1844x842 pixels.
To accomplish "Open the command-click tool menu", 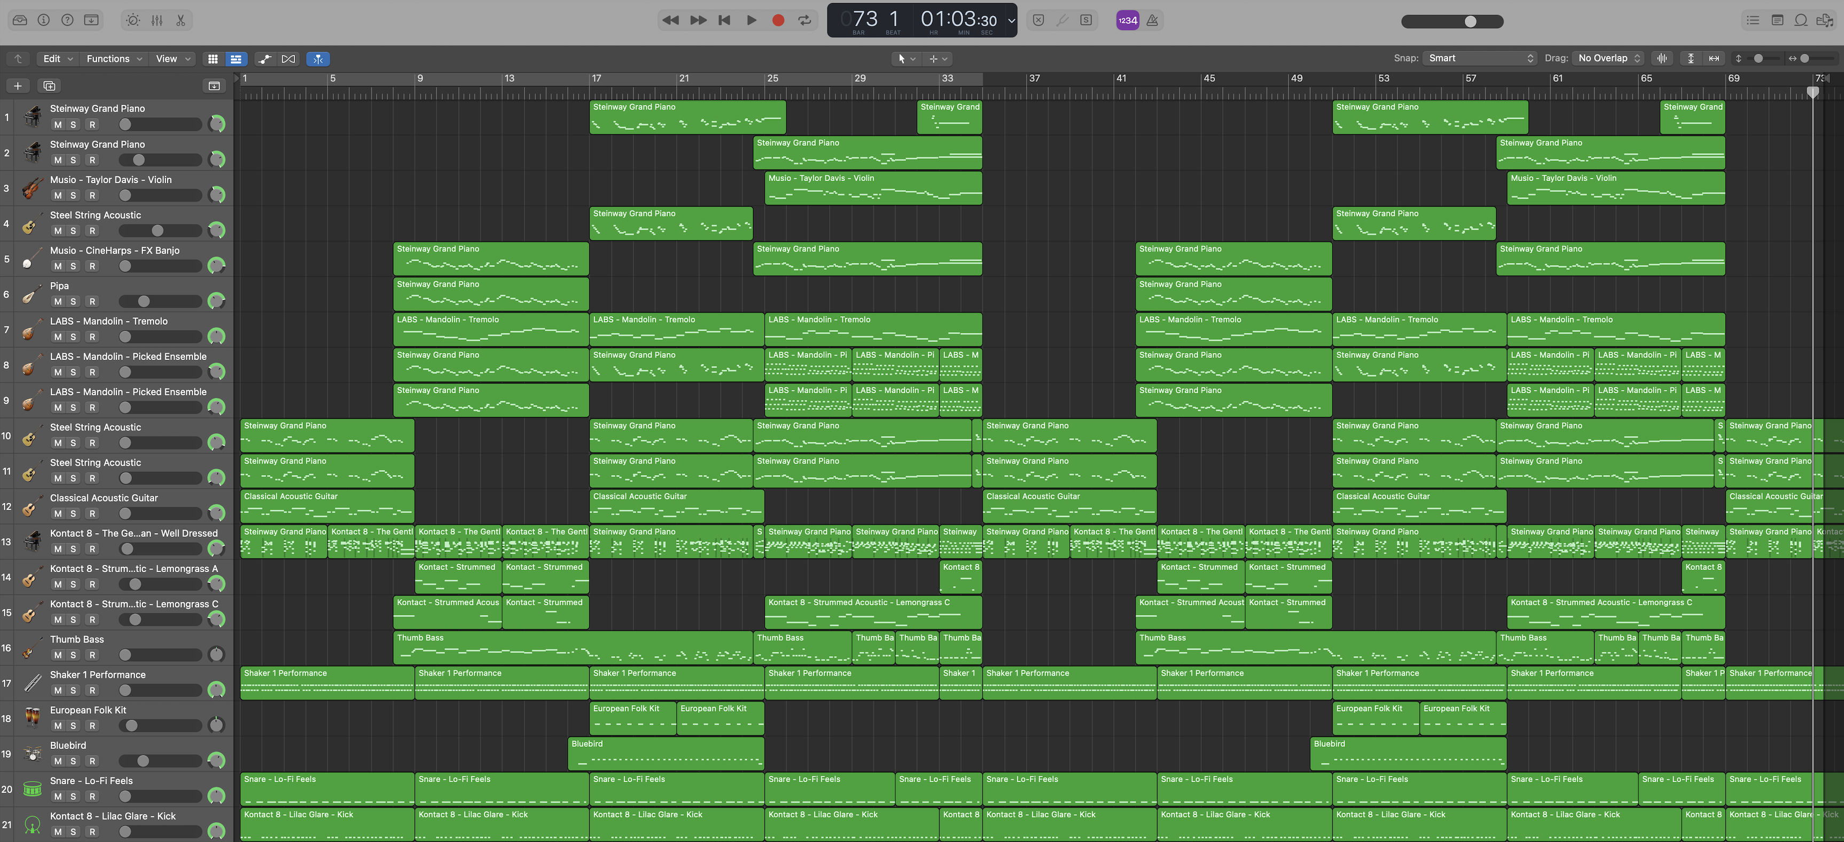I will tap(937, 59).
